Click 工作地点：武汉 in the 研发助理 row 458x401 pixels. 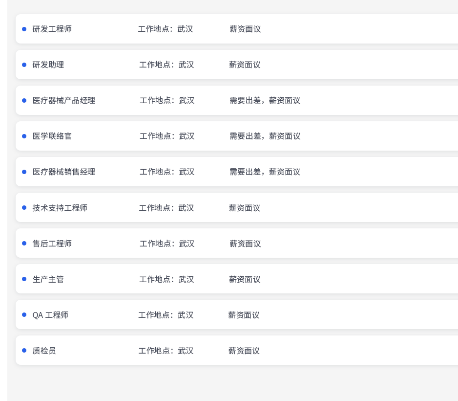(167, 65)
